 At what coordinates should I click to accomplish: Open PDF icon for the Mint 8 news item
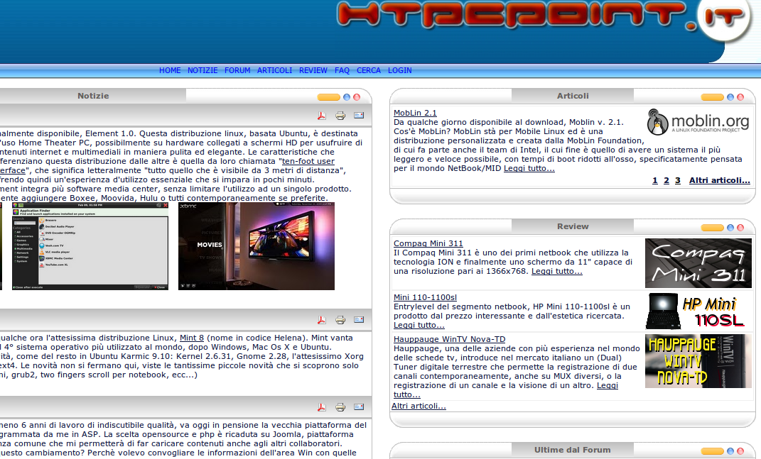pyautogui.click(x=322, y=320)
